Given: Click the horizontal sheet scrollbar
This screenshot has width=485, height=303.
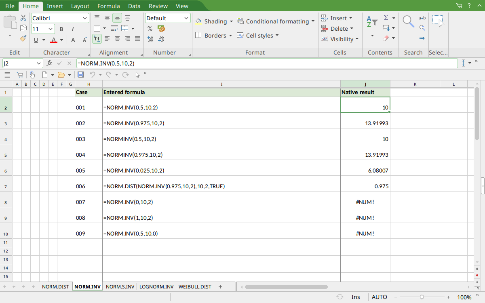Looking at the screenshot, I should coord(286,287).
